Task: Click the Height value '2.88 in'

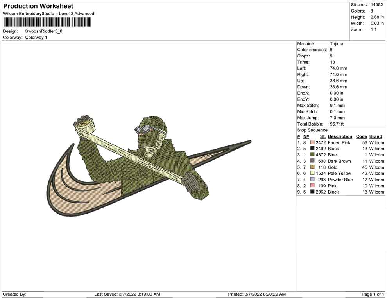Action: point(377,17)
